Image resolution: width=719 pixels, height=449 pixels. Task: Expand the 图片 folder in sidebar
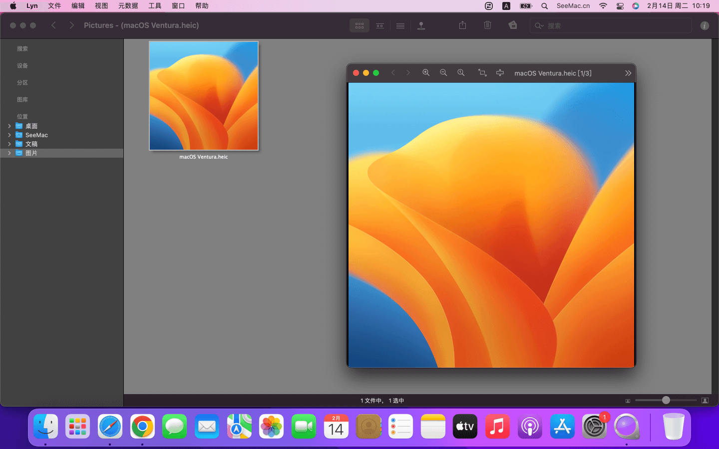coord(9,153)
